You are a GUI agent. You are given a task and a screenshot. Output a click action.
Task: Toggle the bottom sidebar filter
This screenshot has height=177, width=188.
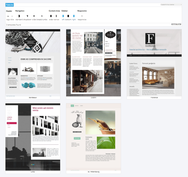point(68,16)
